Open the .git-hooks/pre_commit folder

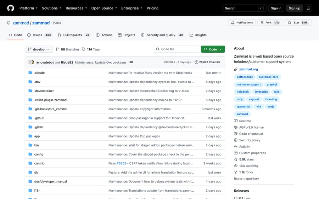(50, 109)
